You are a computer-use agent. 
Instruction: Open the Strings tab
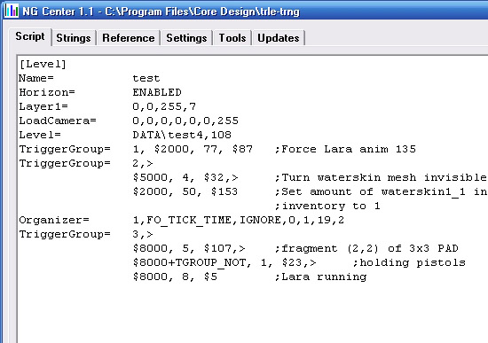pyautogui.click(x=74, y=38)
